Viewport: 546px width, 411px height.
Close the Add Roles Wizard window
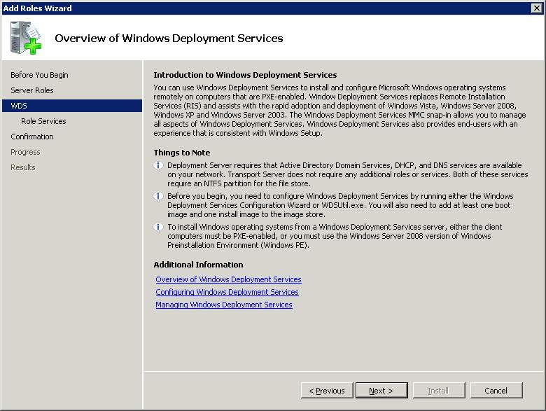[x=537, y=8]
